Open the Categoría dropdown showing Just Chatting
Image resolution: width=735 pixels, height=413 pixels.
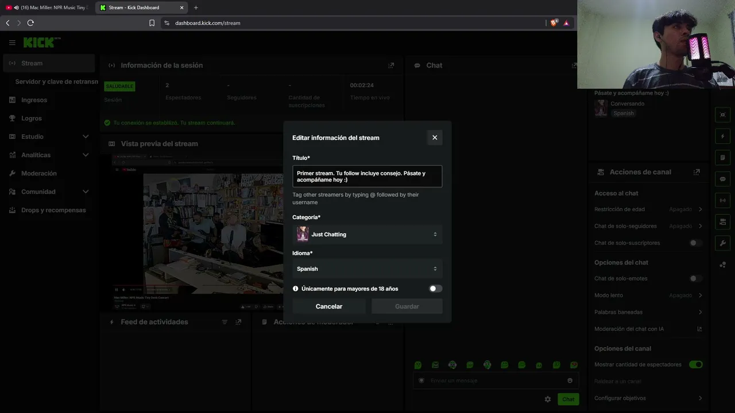click(x=367, y=234)
